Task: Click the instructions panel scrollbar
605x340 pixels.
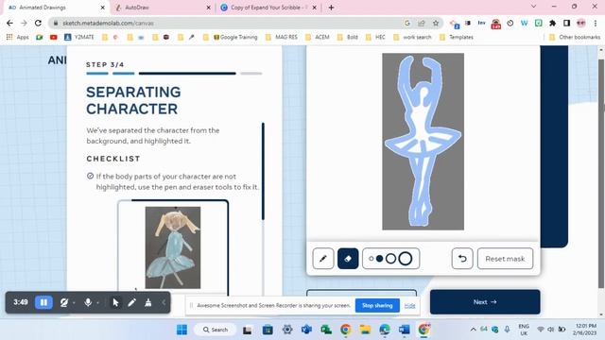Action: (263, 171)
